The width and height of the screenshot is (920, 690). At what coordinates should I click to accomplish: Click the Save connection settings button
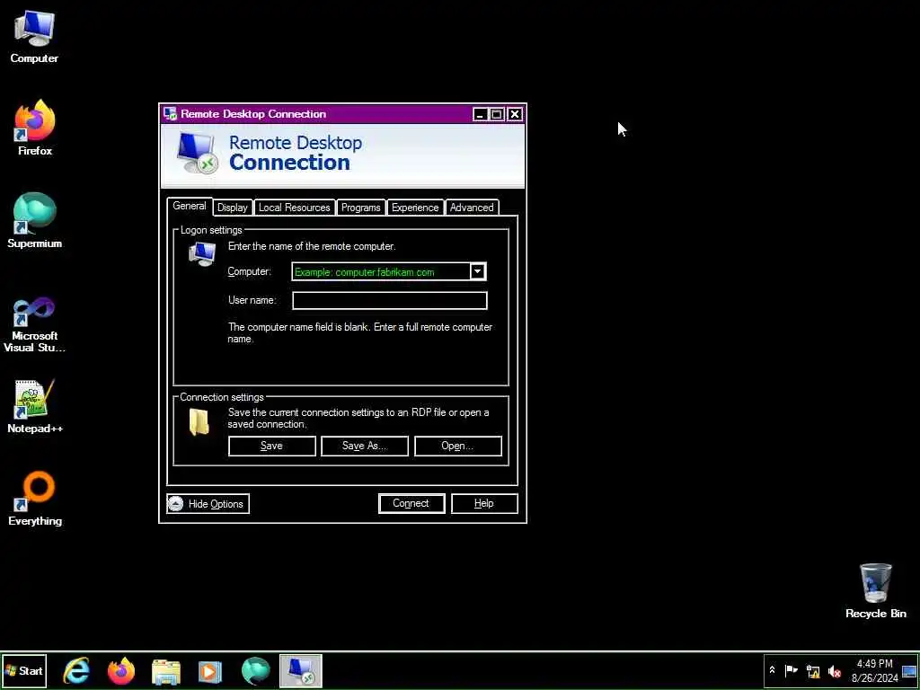[271, 446]
